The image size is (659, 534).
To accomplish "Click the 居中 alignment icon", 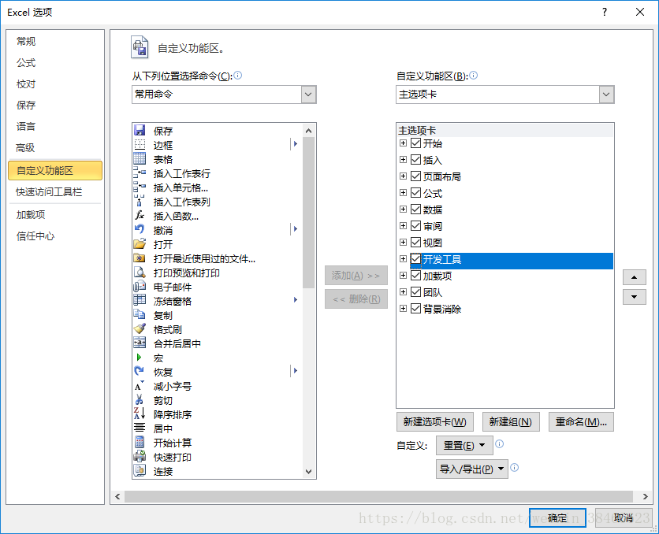I will (140, 428).
